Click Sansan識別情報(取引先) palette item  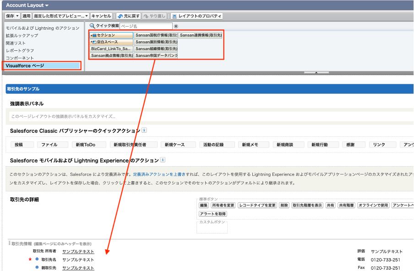point(156,42)
